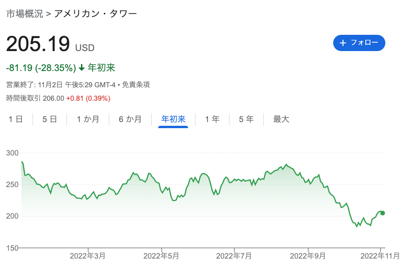Switch chart to the 6か月 tab
This screenshot has width=403, height=266.
[x=130, y=119]
